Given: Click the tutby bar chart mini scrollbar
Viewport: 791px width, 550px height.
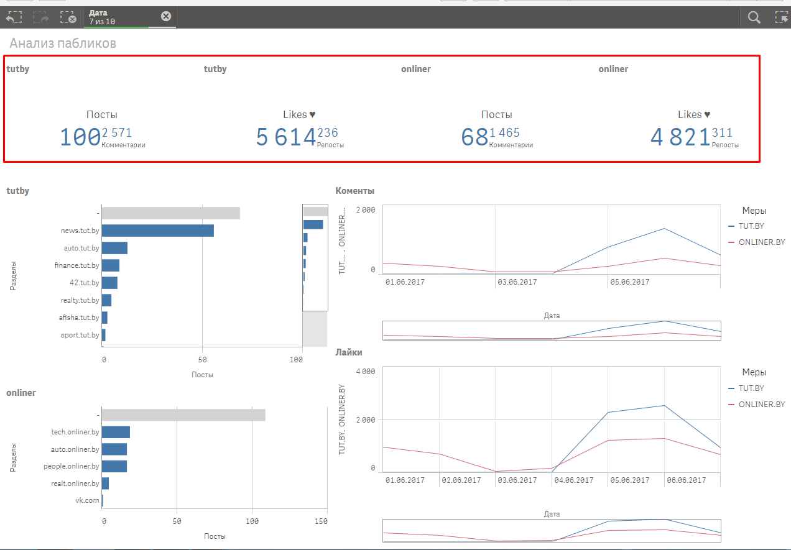Looking at the screenshot, I should [x=315, y=257].
